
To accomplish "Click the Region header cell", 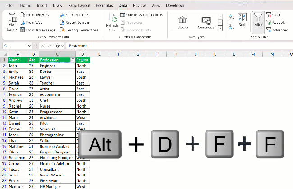I will [82, 60].
